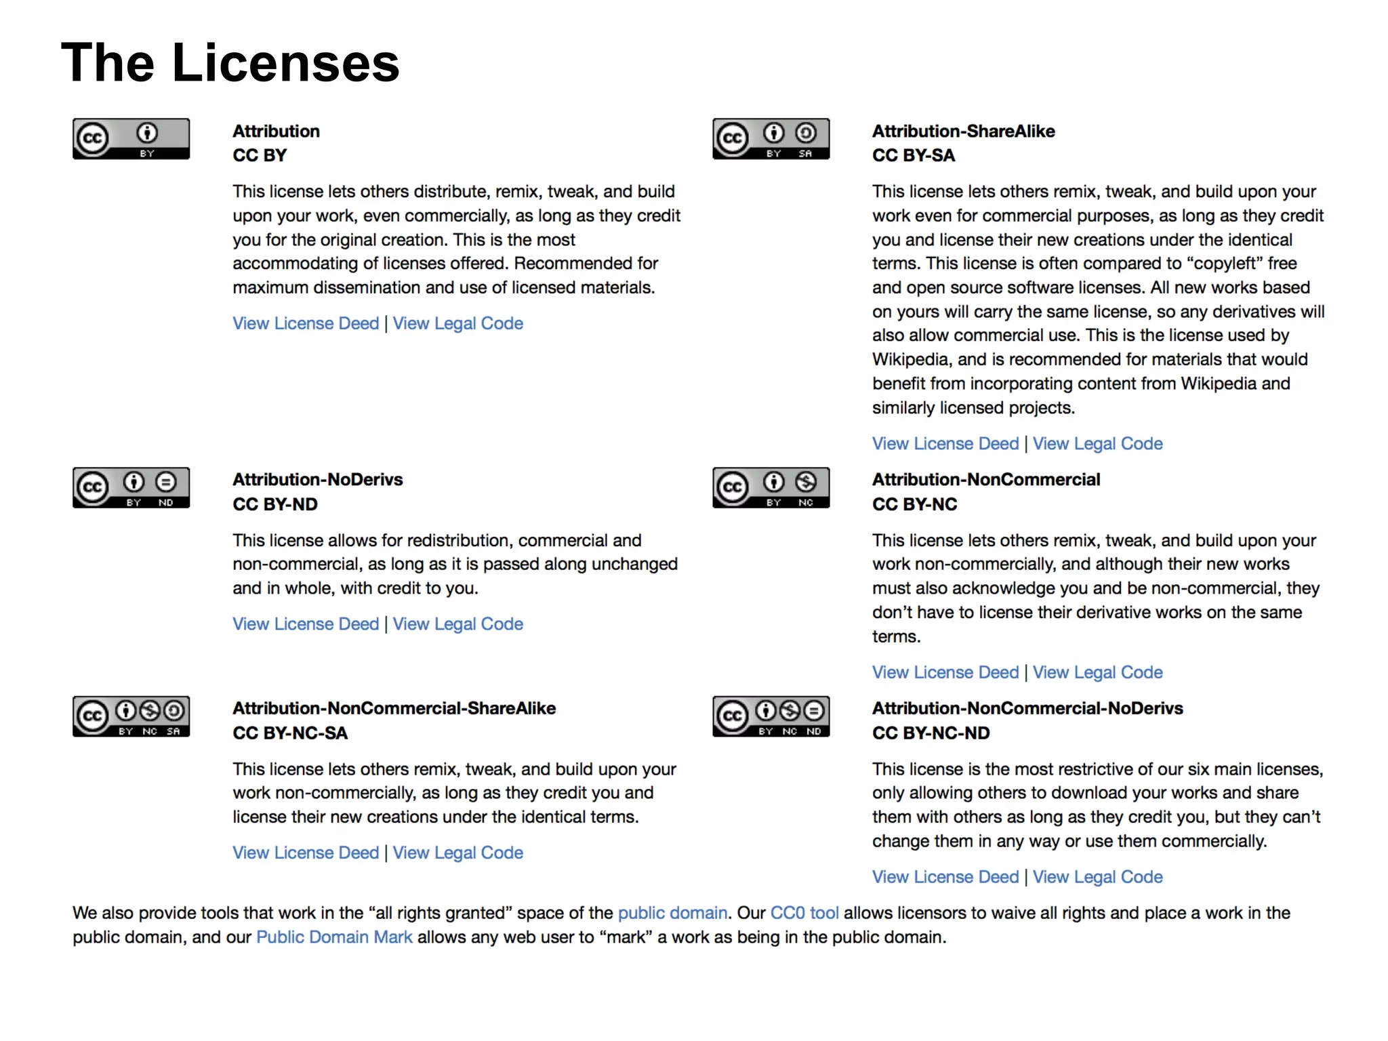The width and height of the screenshot is (1388, 1041).
Task: Open View License Deed under CC BY-NC-ND
Action: pyautogui.click(x=945, y=877)
